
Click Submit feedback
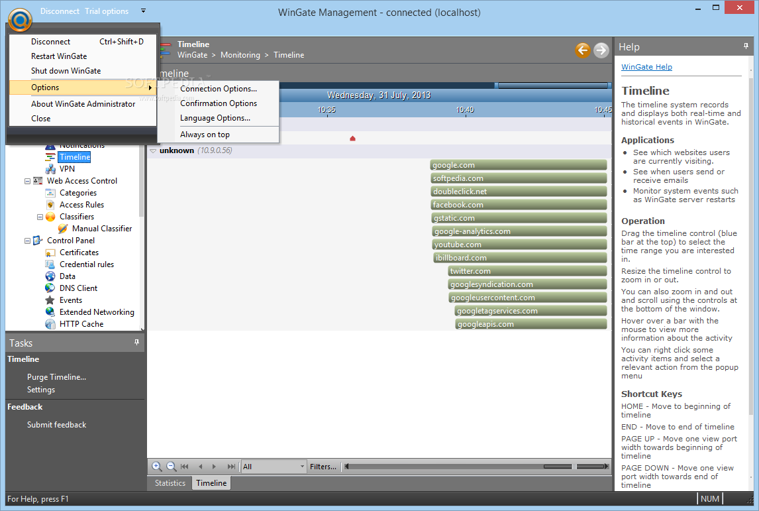tap(57, 424)
